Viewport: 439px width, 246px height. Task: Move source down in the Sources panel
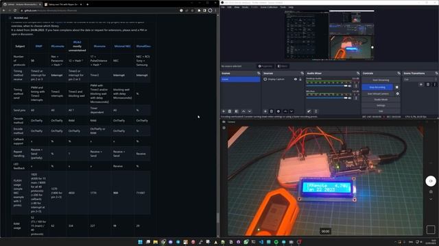pyautogui.click(x=291, y=111)
